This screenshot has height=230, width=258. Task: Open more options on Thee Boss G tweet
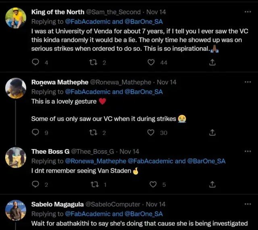click(248, 151)
